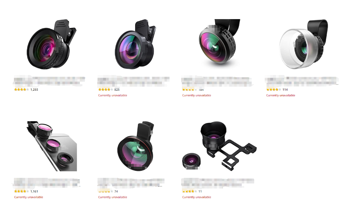Open the 1,161 reviews count link
The height and width of the screenshot is (206, 341).
[x=34, y=191]
